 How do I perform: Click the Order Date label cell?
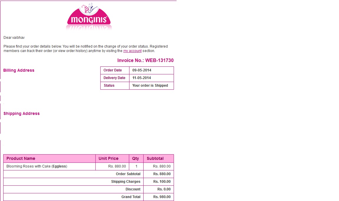tap(113, 70)
